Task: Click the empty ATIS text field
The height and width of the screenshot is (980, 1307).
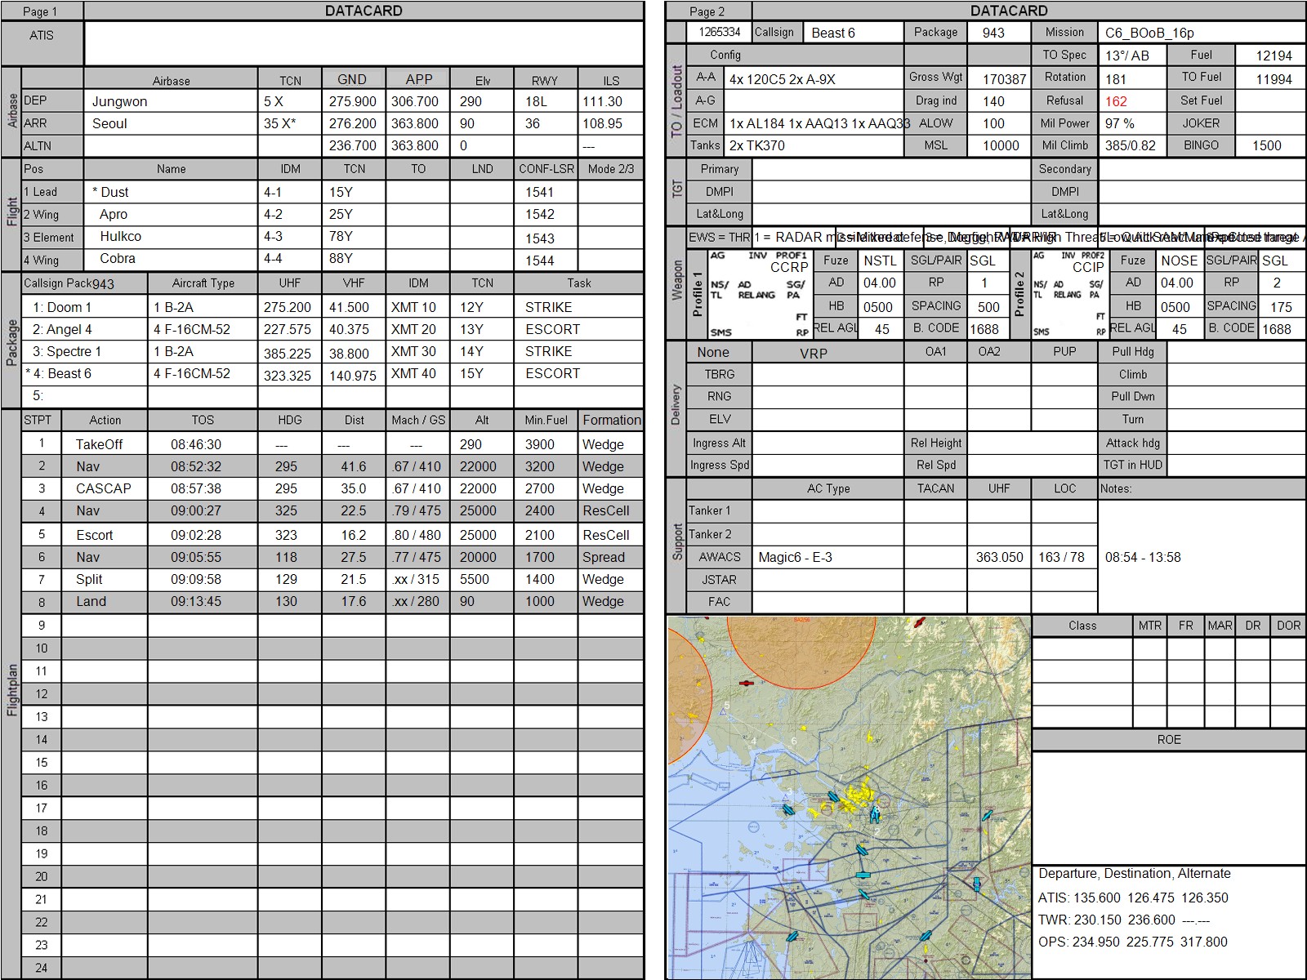Action: tap(364, 42)
